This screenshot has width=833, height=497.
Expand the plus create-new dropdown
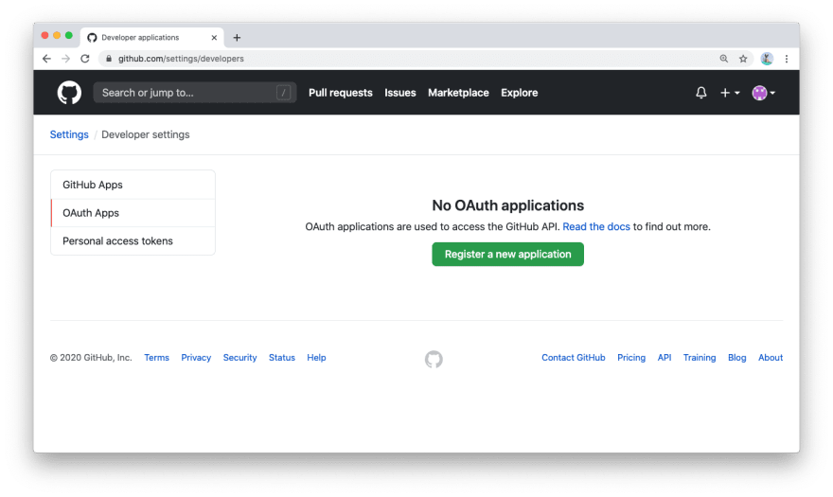[x=730, y=93]
